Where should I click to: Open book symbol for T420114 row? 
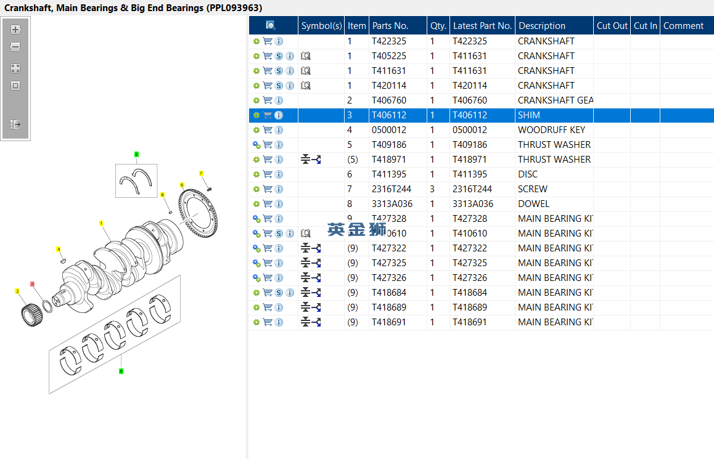306,86
